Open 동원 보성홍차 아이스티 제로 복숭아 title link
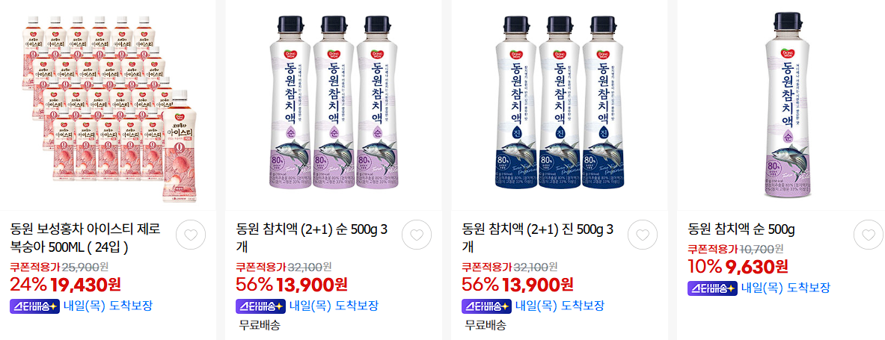The width and height of the screenshot is (885, 340). [x=85, y=238]
